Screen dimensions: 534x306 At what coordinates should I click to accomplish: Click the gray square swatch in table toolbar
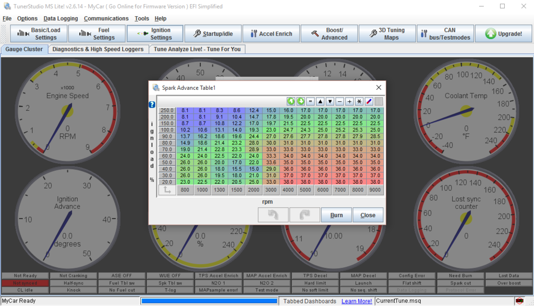(x=379, y=101)
